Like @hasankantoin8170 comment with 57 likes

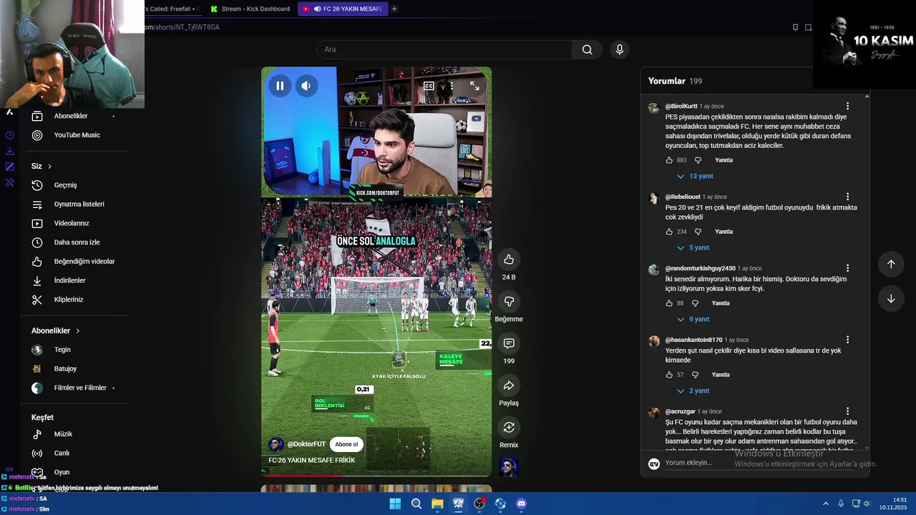coord(669,375)
